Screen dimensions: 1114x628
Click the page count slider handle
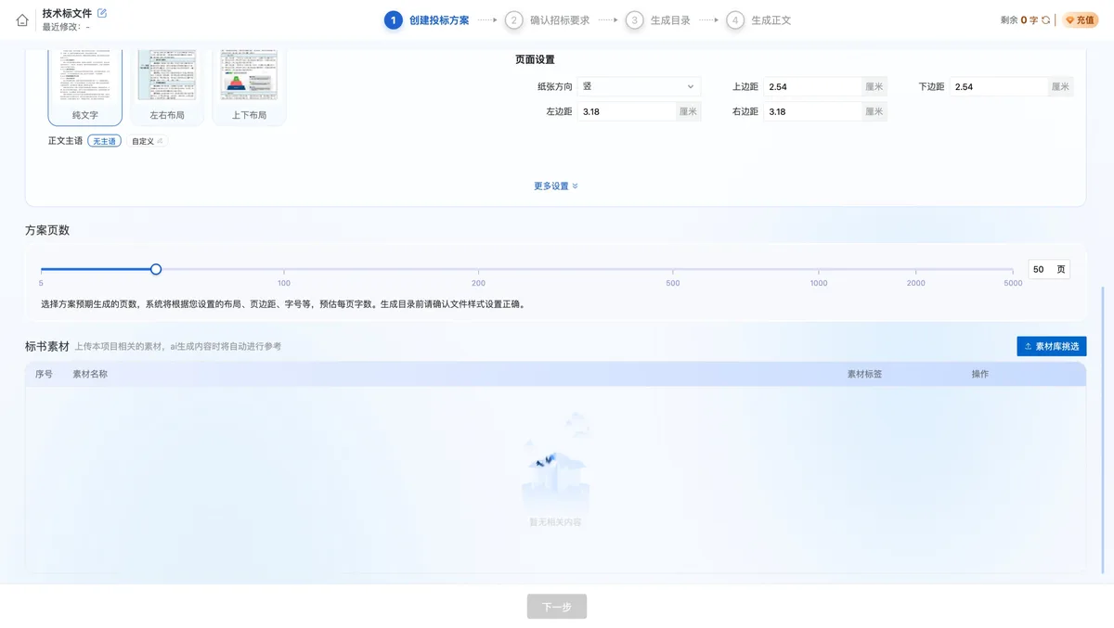pos(156,269)
